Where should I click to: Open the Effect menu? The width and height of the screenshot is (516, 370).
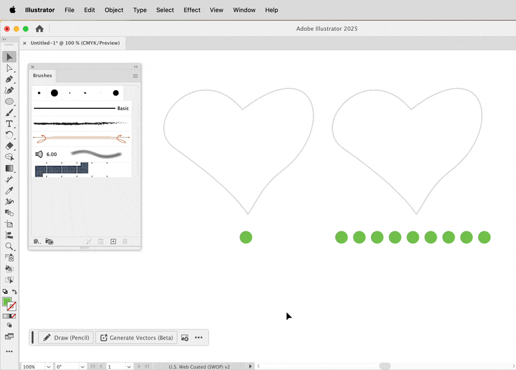pos(192,10)
